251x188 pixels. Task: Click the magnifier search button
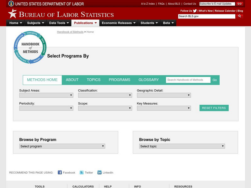click(239, 16)
